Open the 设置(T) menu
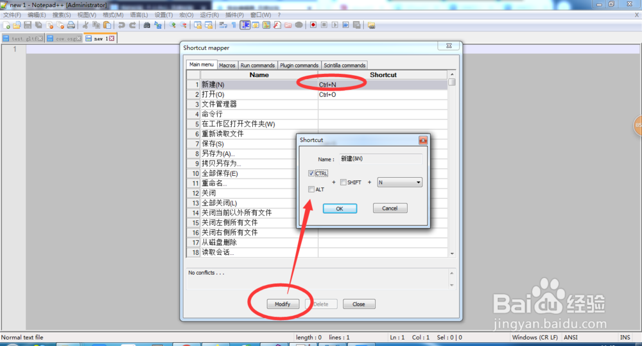Viewport: 642px width, 346px height. 163,15
